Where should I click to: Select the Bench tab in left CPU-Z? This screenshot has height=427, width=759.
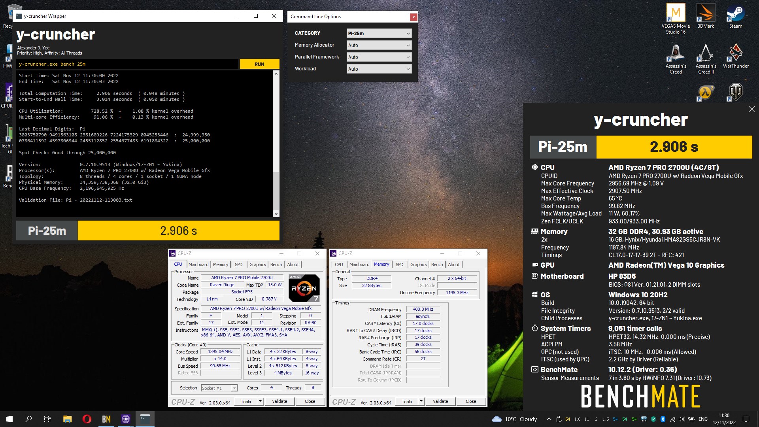click(276, 265)
